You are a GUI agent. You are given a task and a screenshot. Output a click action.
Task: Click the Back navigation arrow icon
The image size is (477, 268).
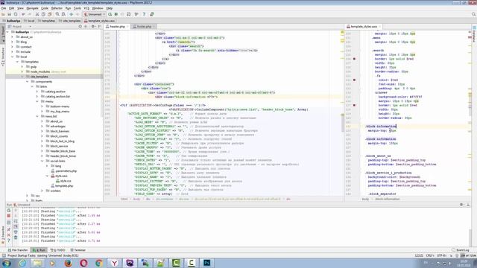coord(72,14)
